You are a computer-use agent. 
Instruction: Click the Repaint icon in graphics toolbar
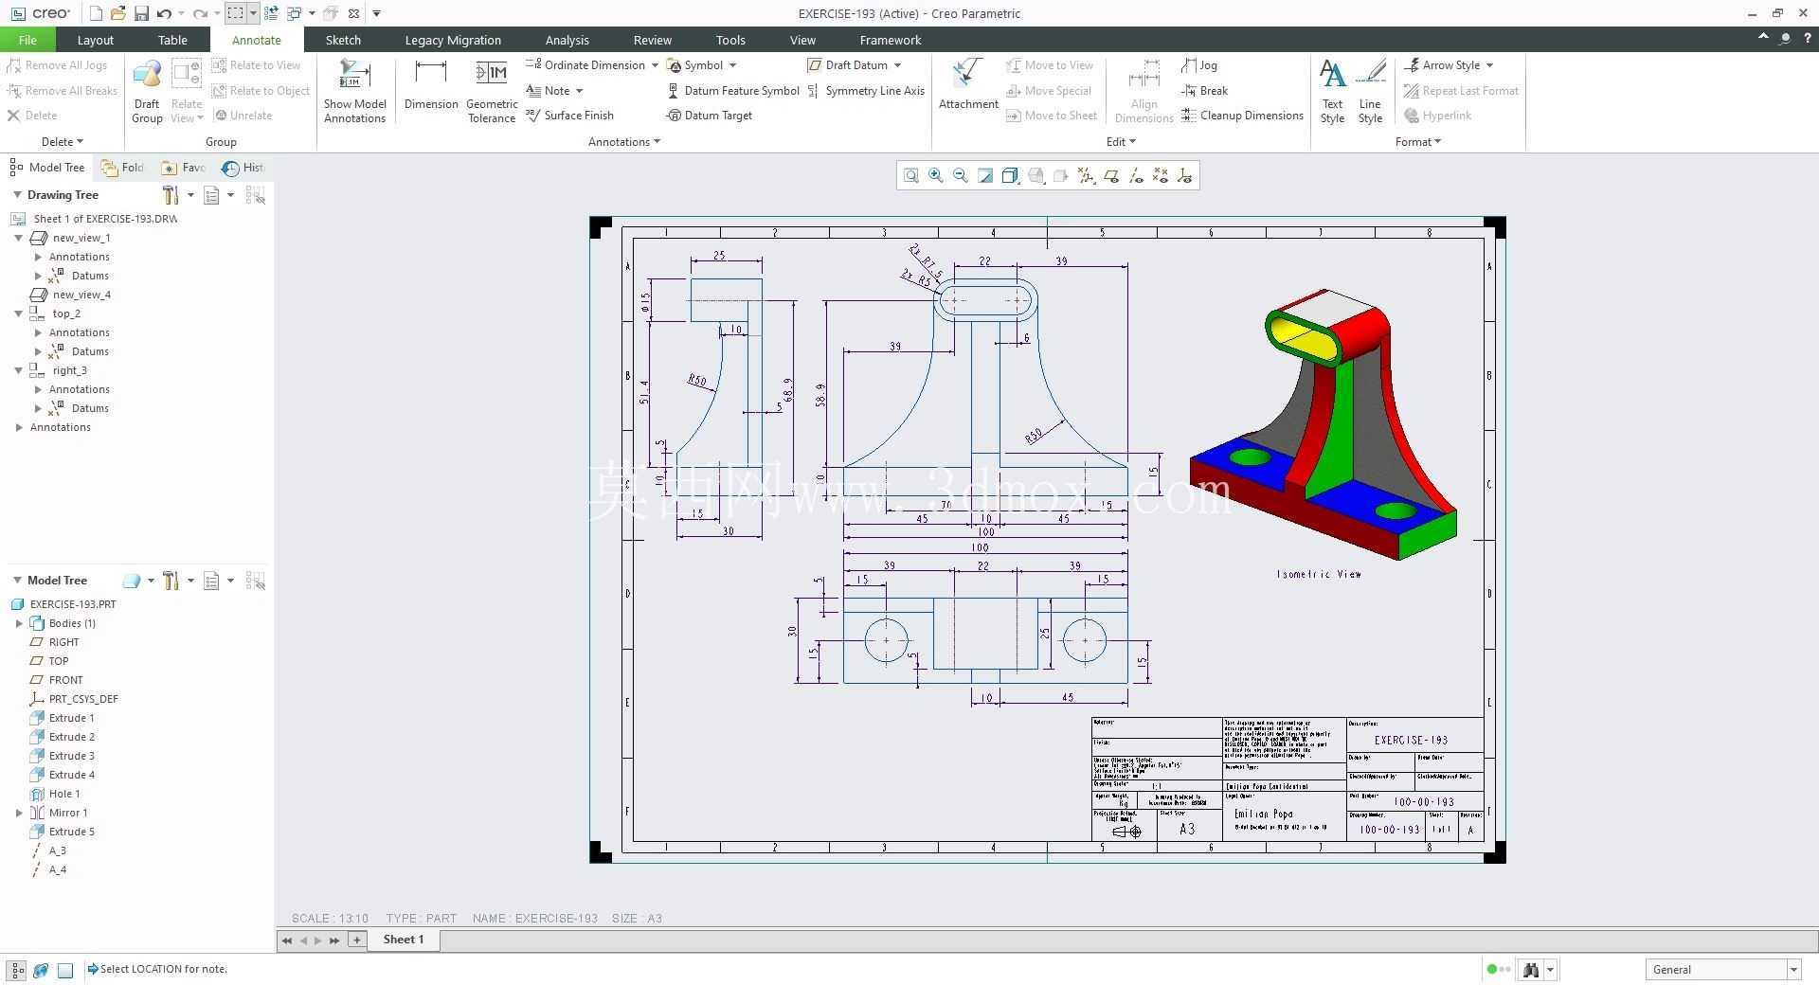[x=985, y=175]
